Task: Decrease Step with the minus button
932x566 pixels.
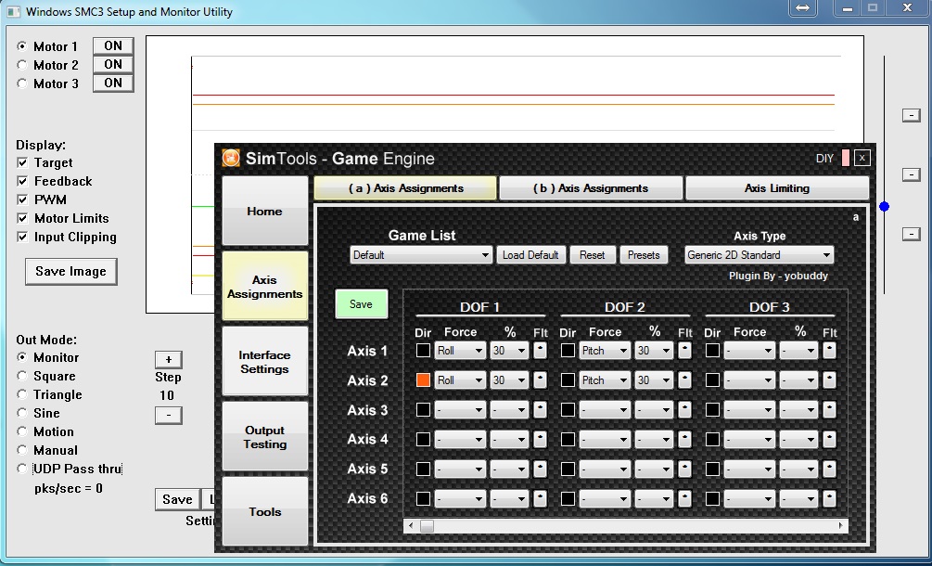Action: [168, 415]
